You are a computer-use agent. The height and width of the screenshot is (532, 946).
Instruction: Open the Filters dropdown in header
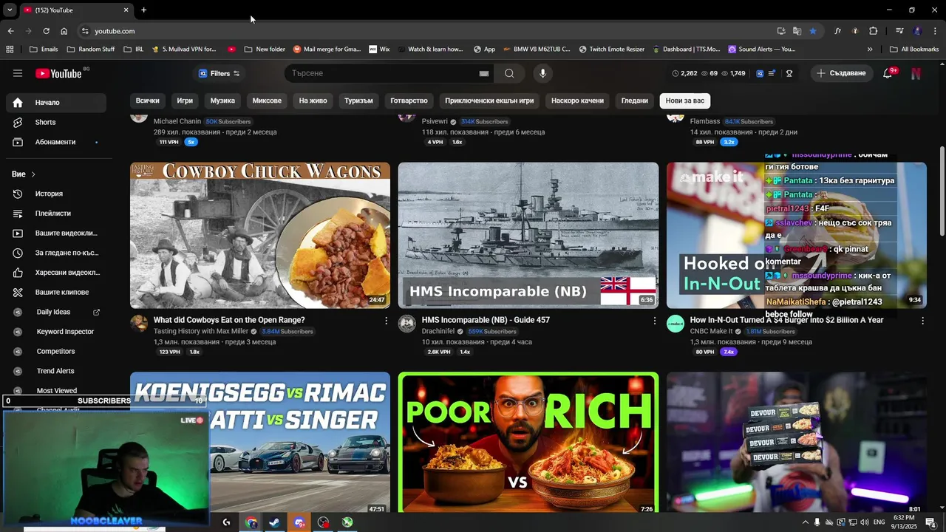point(220,73)
